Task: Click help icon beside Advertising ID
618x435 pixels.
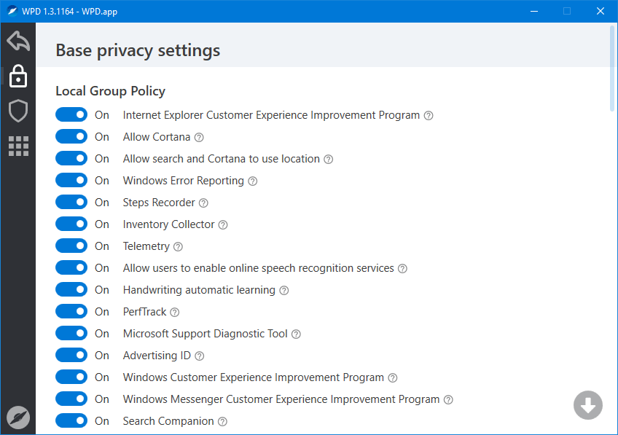Action: pyautogui.click(x=200, y=356)
